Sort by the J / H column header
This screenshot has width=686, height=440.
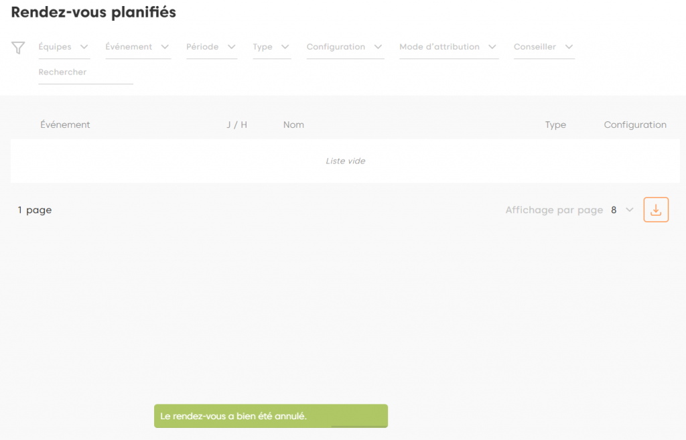237,125
